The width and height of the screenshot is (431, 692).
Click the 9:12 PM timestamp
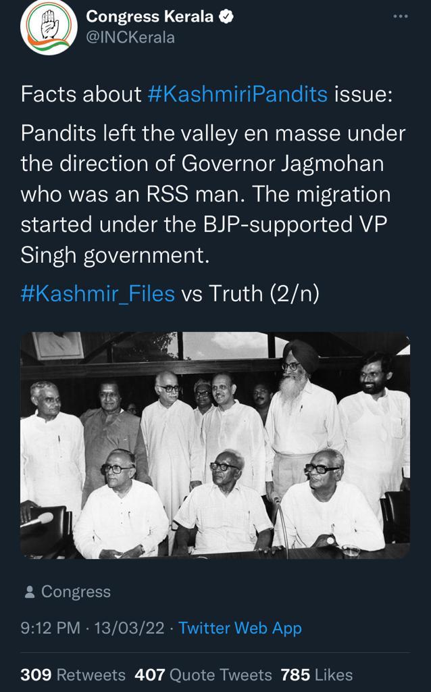click(50, 628)
